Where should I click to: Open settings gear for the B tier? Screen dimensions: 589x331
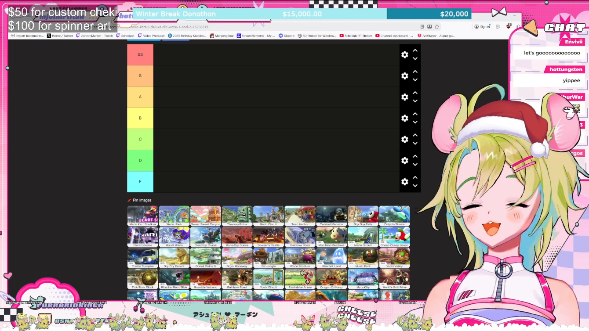click(x=405, y=118)
